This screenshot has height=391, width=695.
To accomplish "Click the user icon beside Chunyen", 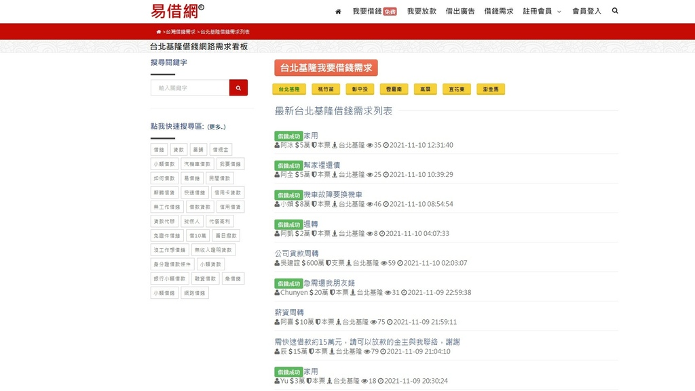I will click(x=277, y=292).
